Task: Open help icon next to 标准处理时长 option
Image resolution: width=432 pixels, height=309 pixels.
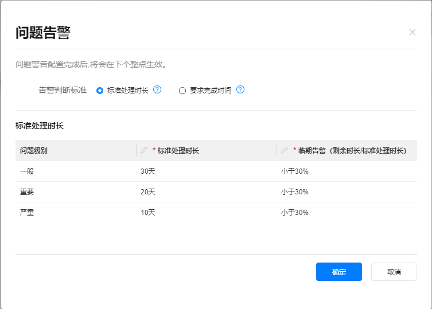Action: (157, 89)
